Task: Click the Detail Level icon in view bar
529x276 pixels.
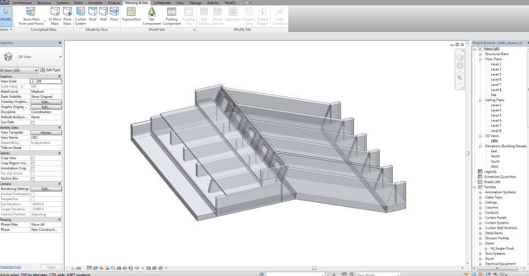Action: click(x=89, y=268)
